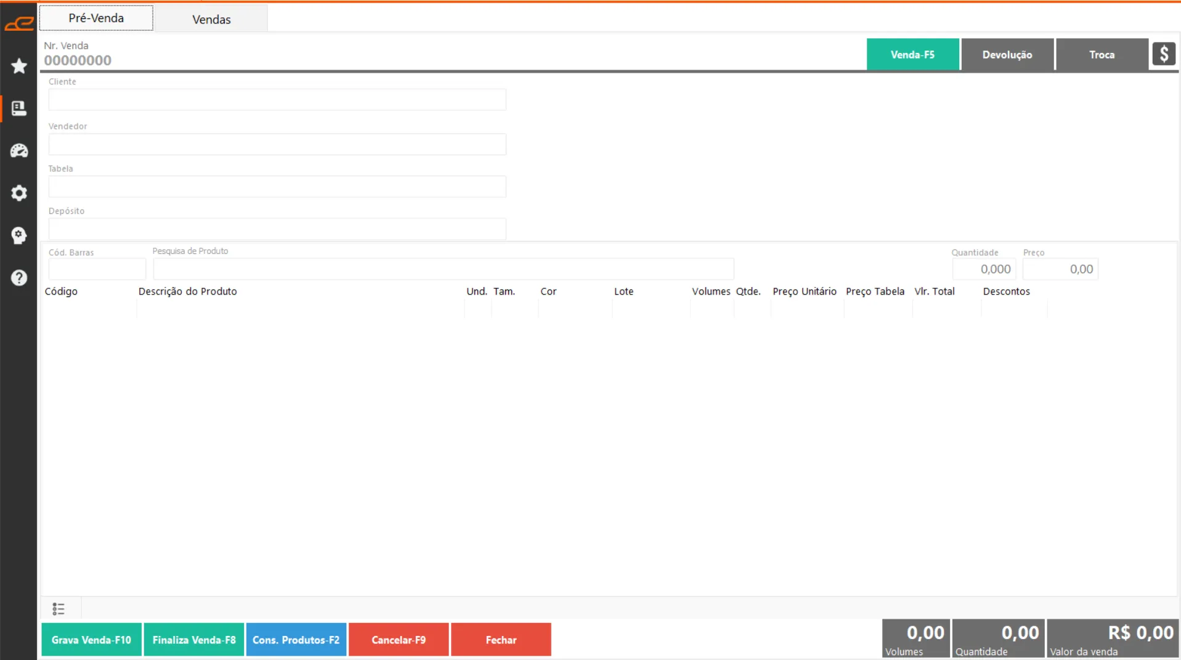This screenshot has height=660, width=1181.
Task: Click the Finaliza Venda-F8 button
Action: [194, 640]
